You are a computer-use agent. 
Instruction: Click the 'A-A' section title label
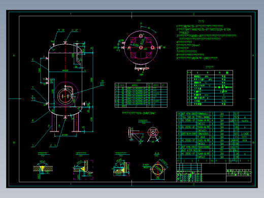pyautogui.click(x=157, y=153)
